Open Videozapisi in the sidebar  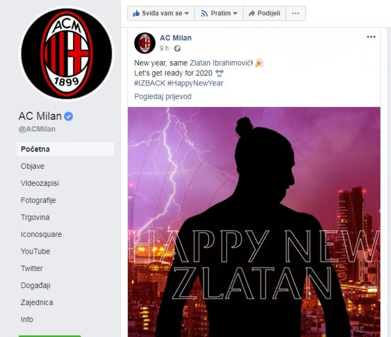40,183
